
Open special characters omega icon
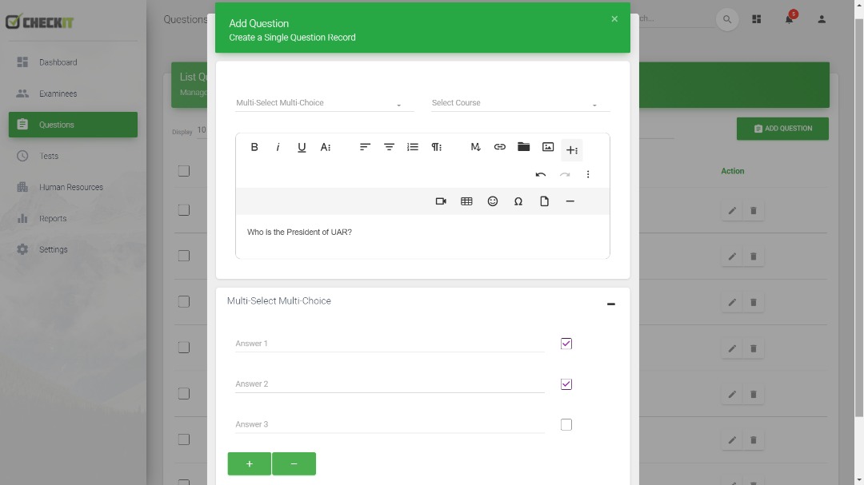click(518, 201)
